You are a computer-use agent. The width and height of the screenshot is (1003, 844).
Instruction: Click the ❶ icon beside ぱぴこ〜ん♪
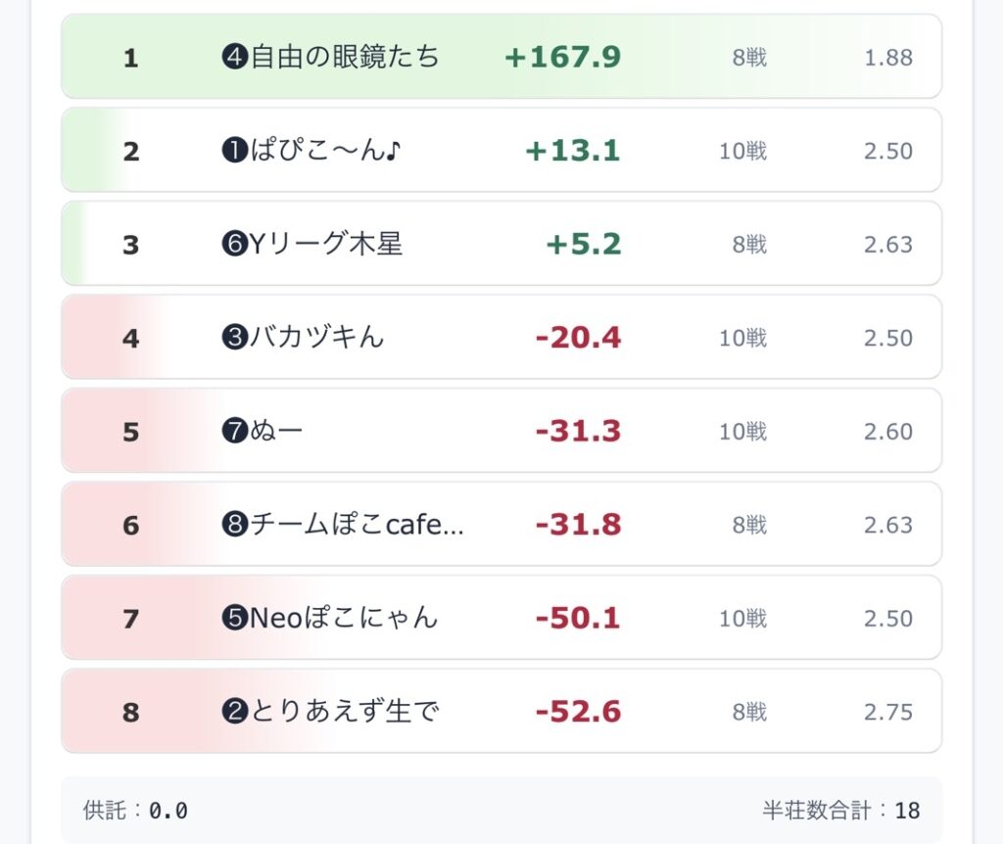point(235,151)
